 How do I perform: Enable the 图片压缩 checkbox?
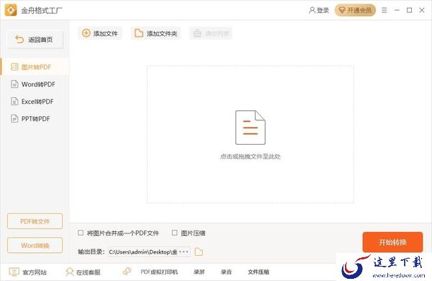(174, 233)
